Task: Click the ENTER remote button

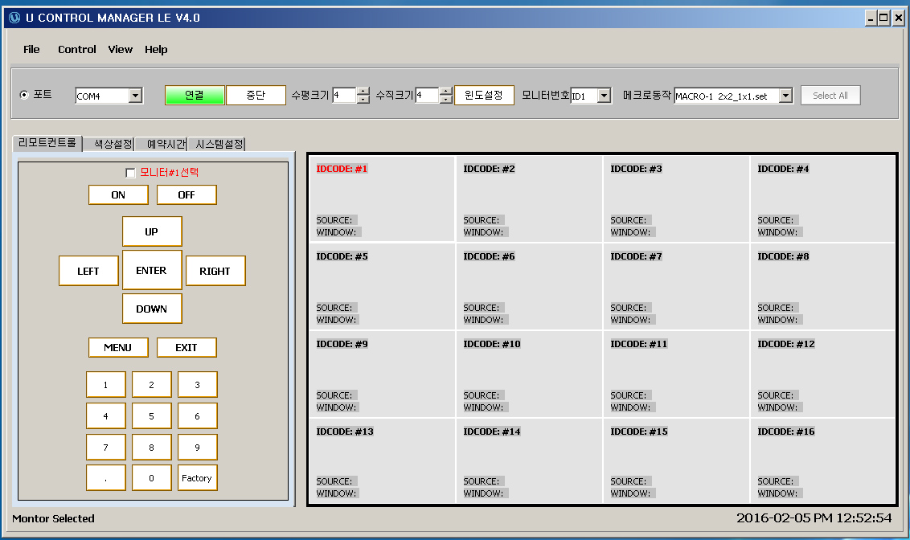Action: coord(152,270)
